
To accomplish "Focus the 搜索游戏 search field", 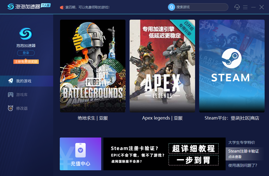I will click(198, 7).
